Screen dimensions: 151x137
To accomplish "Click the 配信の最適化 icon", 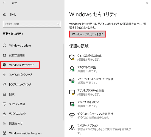I will pos(4,55).
